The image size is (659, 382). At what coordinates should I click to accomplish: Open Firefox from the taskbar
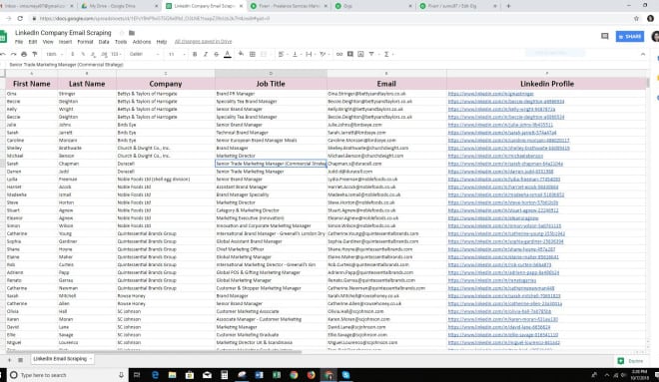(x=311, y=375)
